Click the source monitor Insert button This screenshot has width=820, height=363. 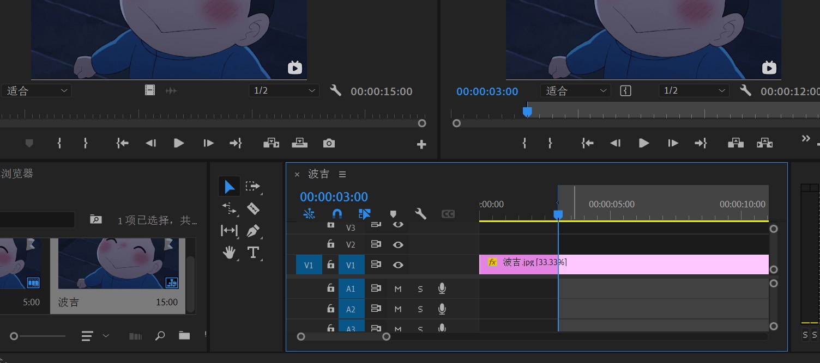point(271,143)
